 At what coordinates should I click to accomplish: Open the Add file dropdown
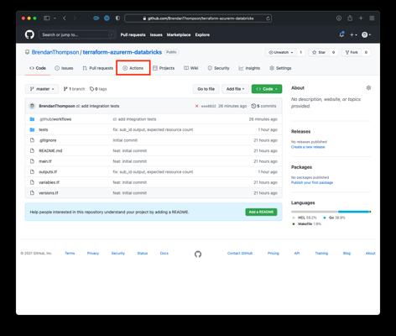(x=235, y=89)
